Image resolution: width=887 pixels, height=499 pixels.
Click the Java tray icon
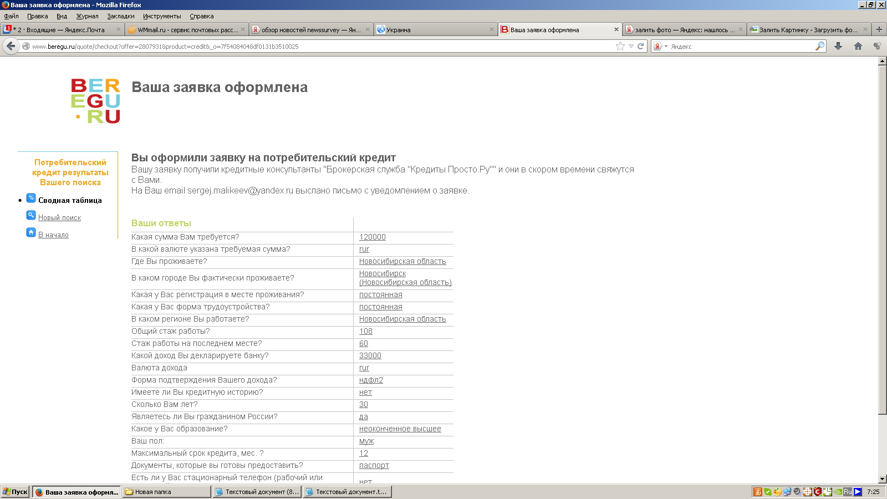pyautogui.click(x=758, y=492)
